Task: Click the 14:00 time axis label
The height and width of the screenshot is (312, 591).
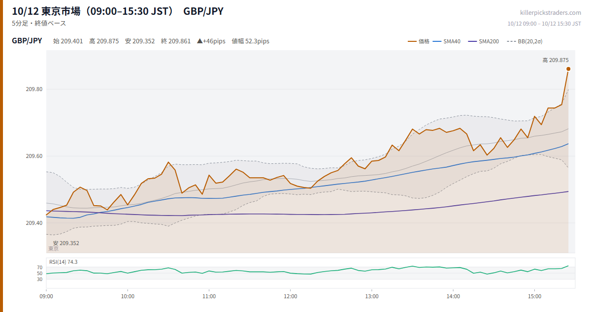Action: click(453, 296)
